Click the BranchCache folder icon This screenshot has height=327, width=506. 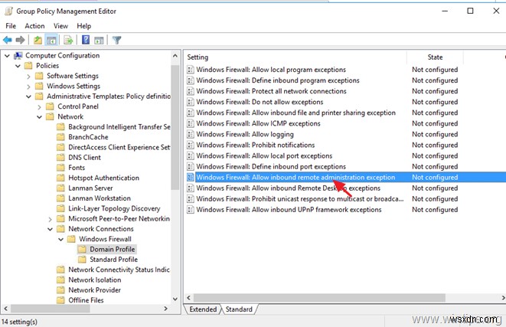[60, 137]
